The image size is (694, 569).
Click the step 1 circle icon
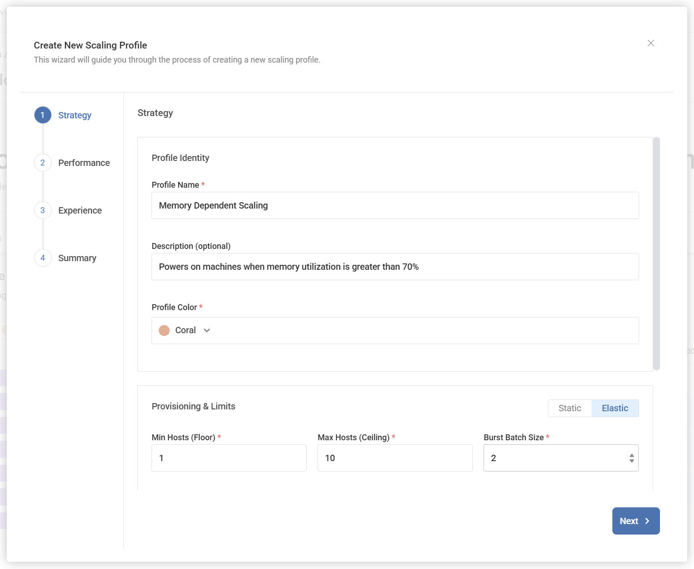43,115
